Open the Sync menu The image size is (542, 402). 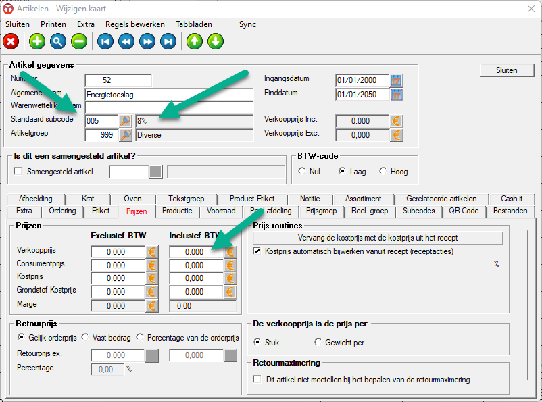click(x=247, y=24)
